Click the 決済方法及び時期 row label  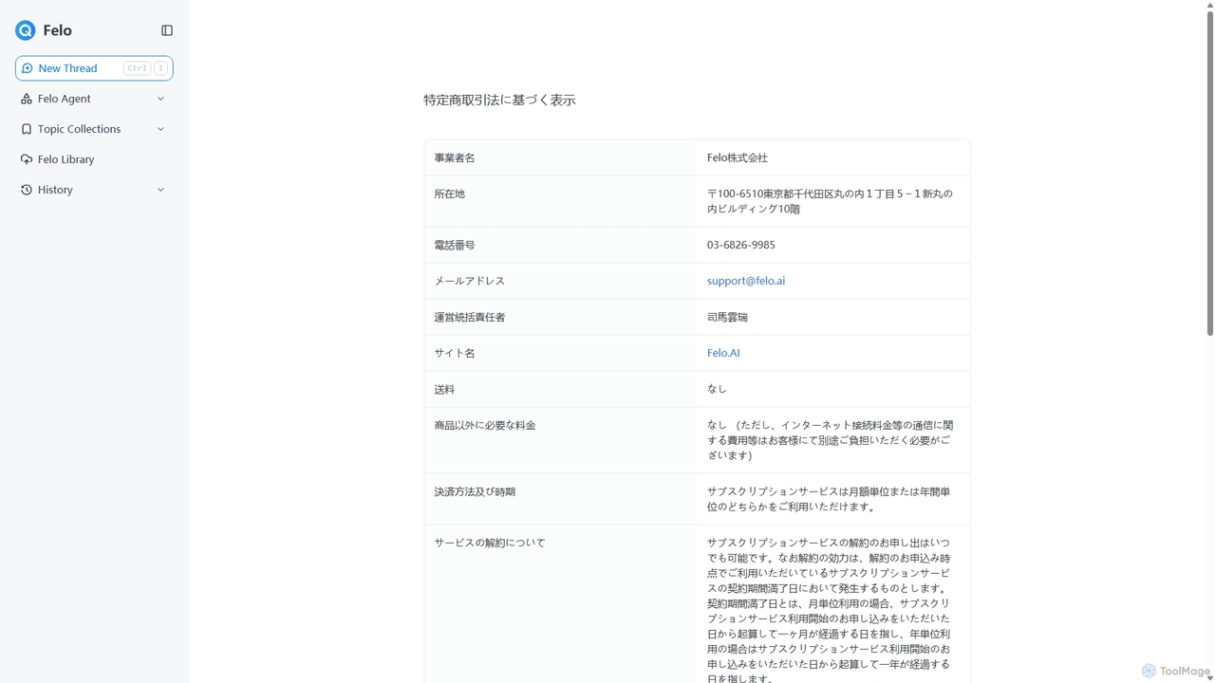(x=475, y=491)
